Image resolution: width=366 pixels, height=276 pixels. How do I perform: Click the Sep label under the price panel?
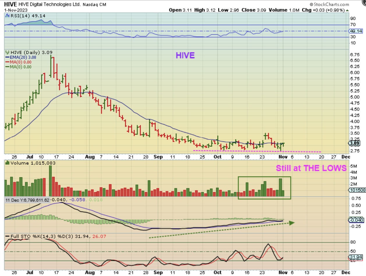[x=158, y=157]
